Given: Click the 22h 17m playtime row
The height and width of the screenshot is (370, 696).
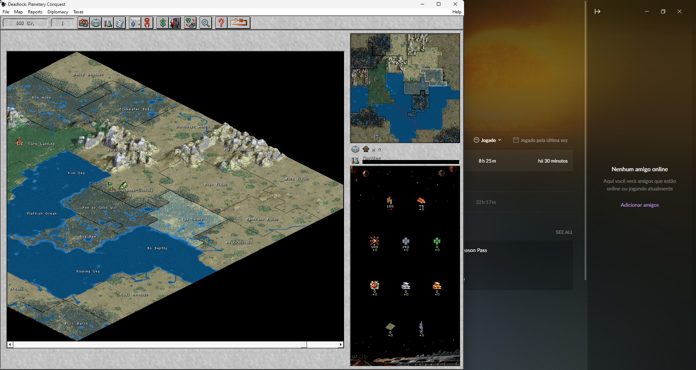Looking at the screenshot, I should [519, 202].
